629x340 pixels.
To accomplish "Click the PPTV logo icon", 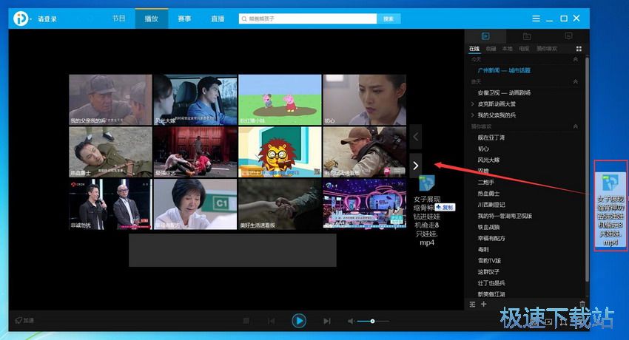I will pos(21,18).
